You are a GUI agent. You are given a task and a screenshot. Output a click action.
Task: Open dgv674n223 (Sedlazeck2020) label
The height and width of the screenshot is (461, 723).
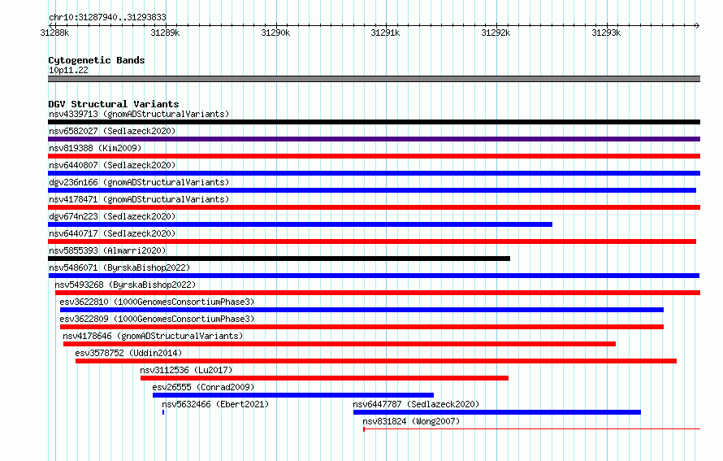pos(112,216)
